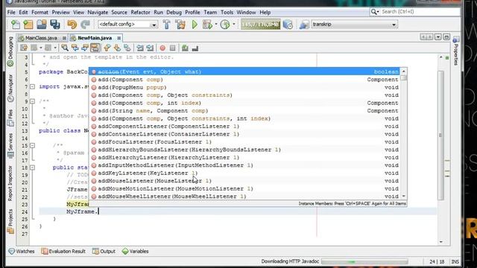Open the Watches tab

click(22, 252)
